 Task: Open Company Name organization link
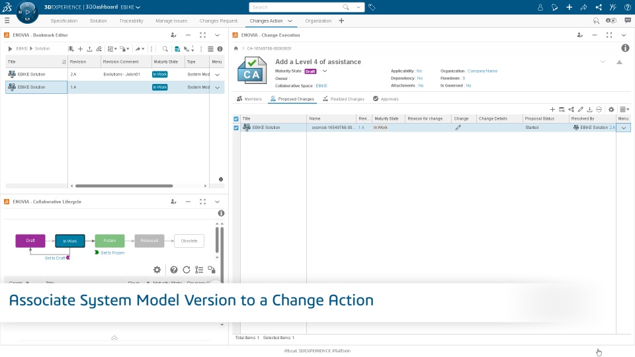[482, 71]
